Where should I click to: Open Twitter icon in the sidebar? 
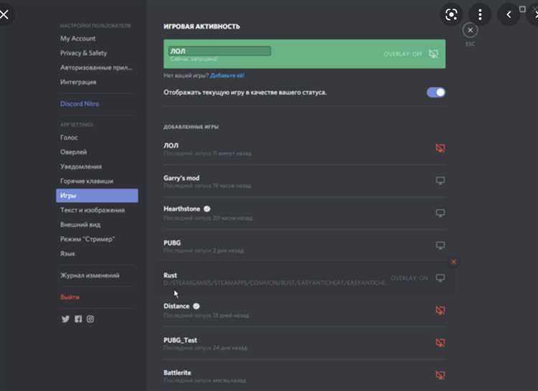pos(65,319)
